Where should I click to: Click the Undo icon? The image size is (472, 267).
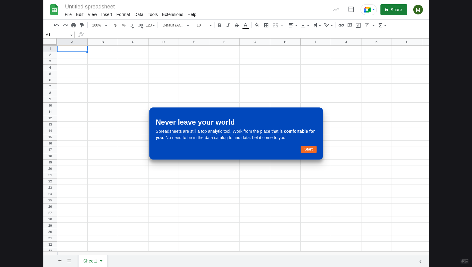pos(56,25)
